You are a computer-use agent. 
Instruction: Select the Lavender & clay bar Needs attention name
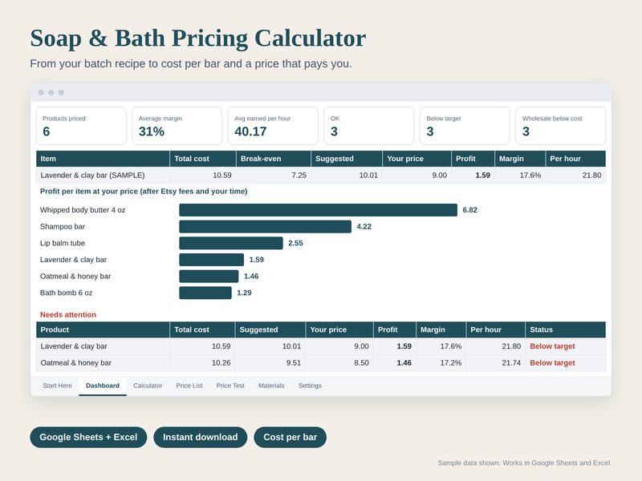click(x=74, y=346)
